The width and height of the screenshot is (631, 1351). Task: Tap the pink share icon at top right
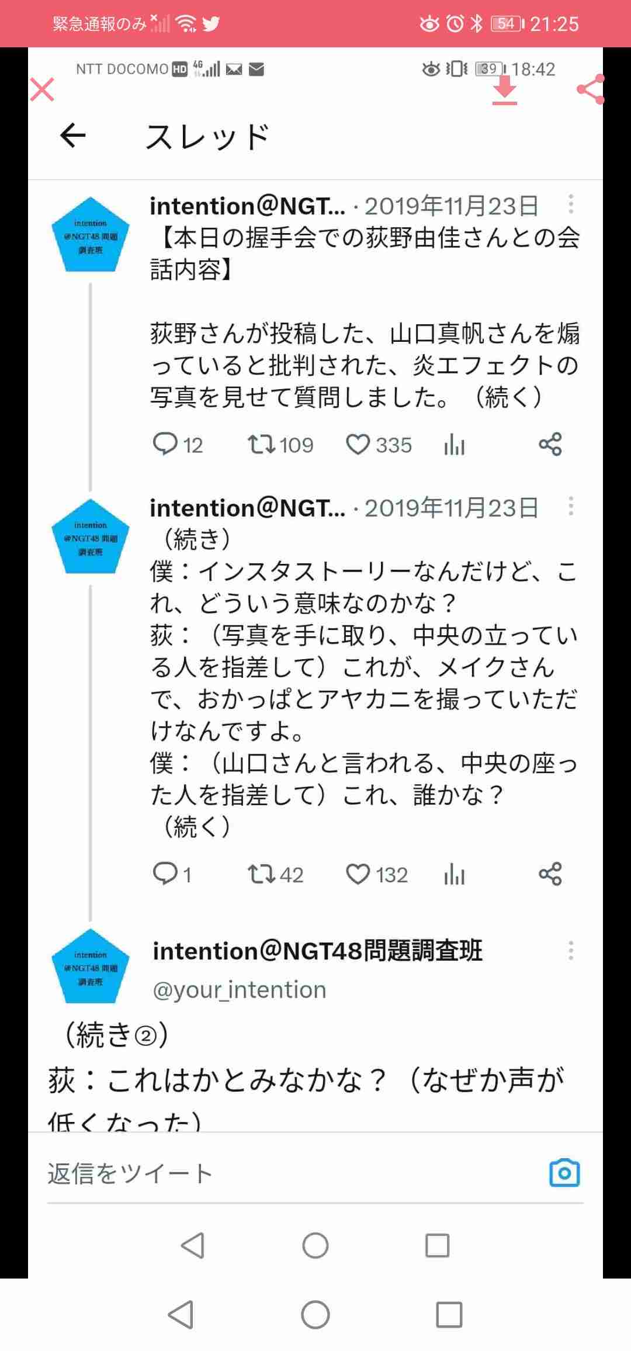[x=590, y=89]
